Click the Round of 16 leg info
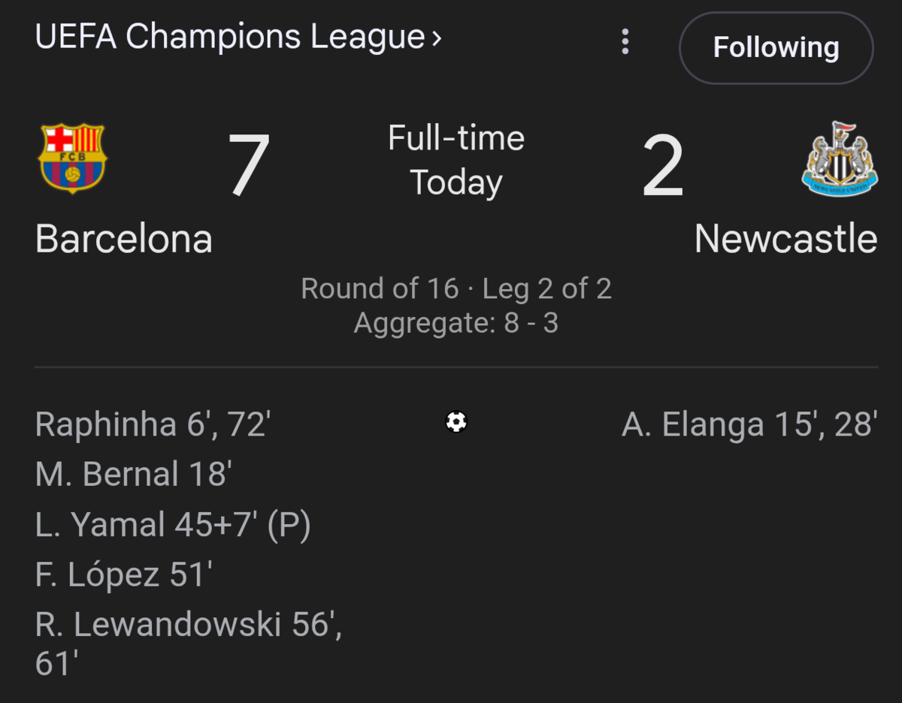 pos(456,288)
